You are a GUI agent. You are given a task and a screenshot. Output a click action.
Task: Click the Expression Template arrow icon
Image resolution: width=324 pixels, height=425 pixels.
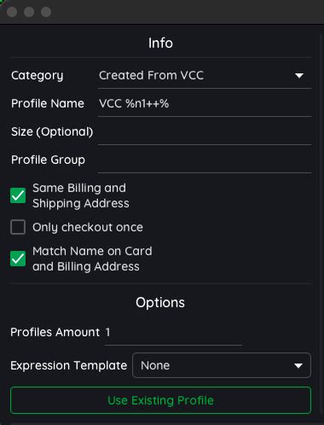coord(298,365)
